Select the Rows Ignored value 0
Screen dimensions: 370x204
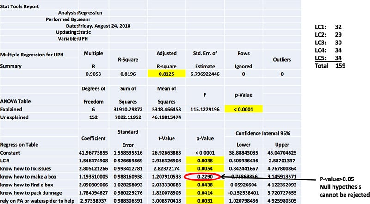pyautogui.click(x=244, y=74)
